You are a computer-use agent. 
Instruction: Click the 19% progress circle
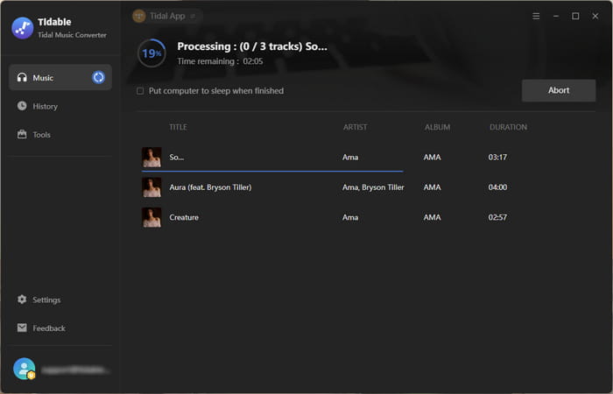tap(151, 53)
